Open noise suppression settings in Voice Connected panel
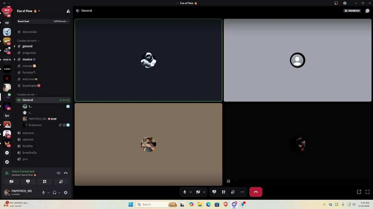 (x=59, y=173)
